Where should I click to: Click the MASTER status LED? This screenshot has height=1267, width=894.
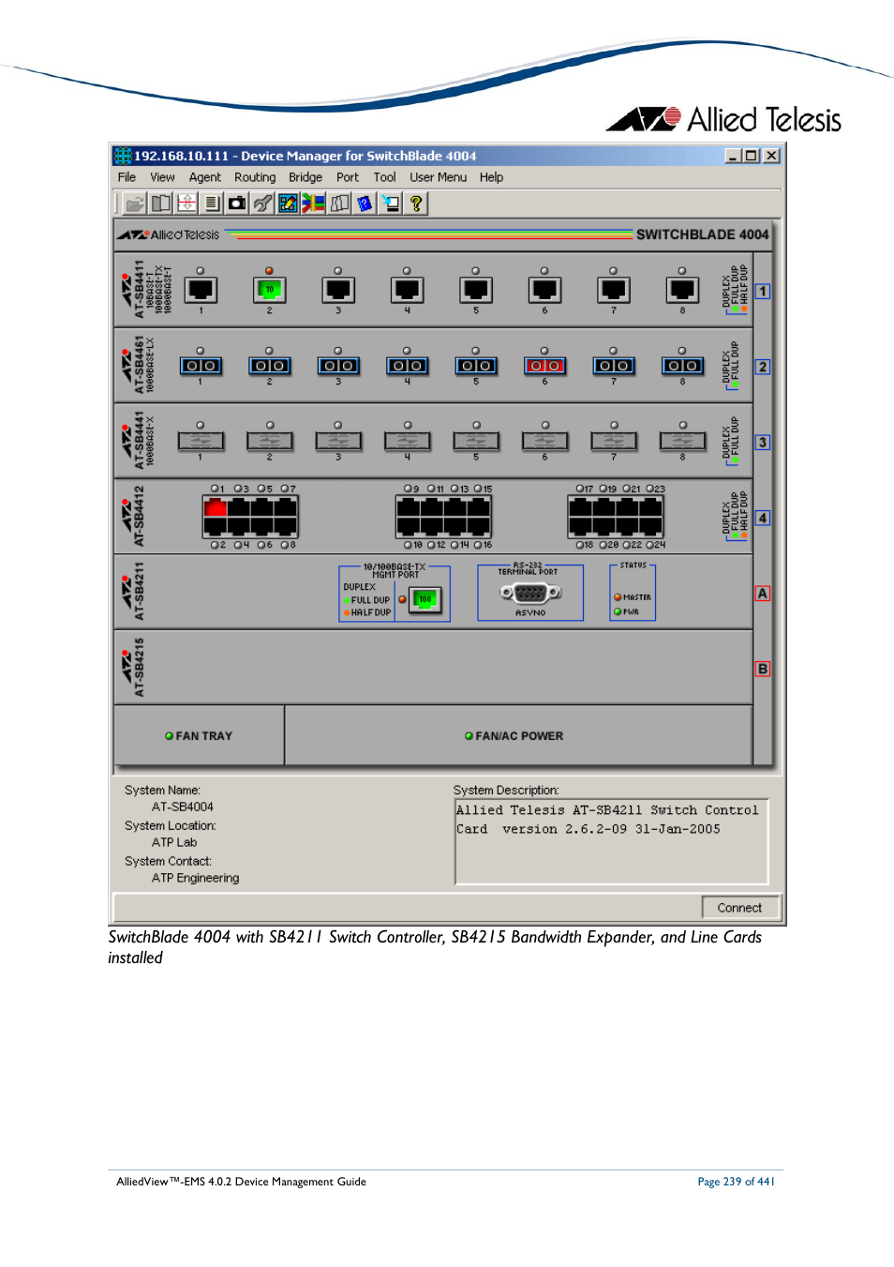click(x=618, y=597)
